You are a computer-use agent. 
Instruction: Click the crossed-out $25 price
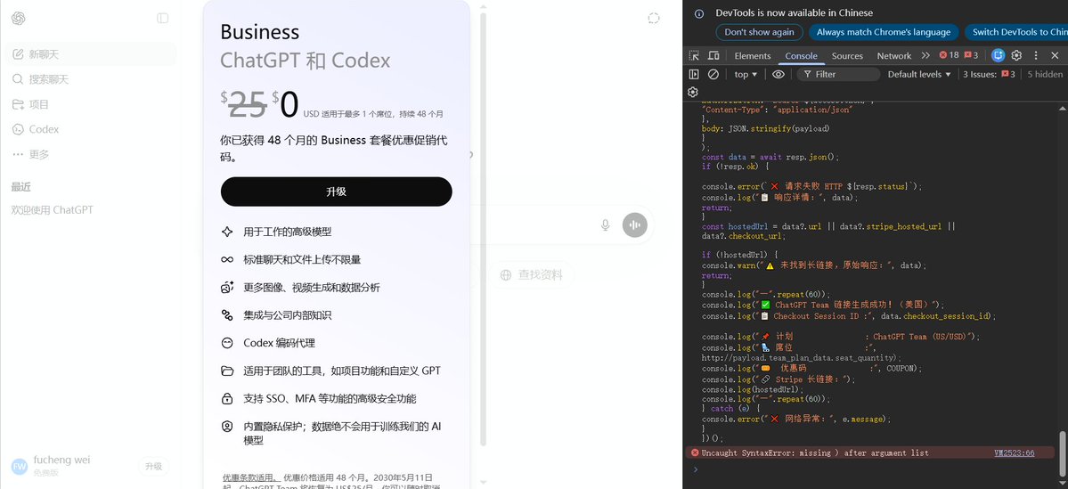[x=243, y=104]
